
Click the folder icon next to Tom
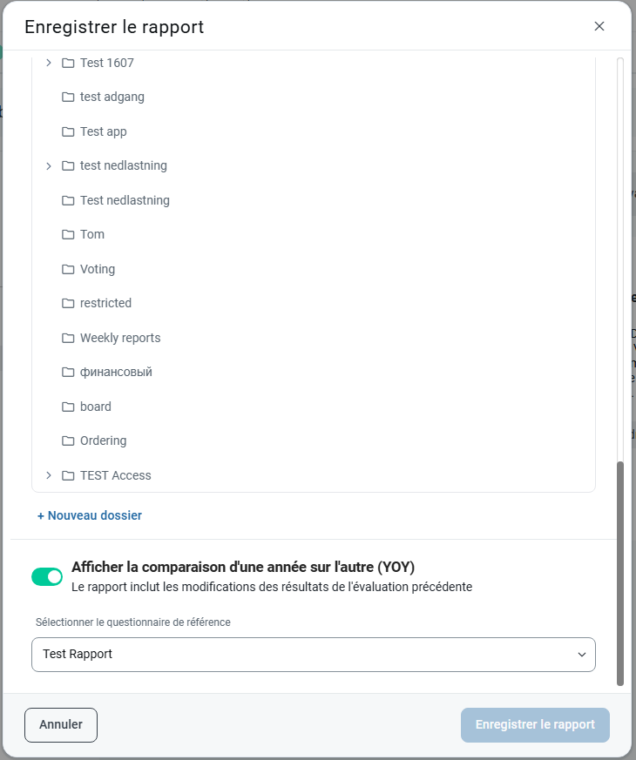(68, 234)
